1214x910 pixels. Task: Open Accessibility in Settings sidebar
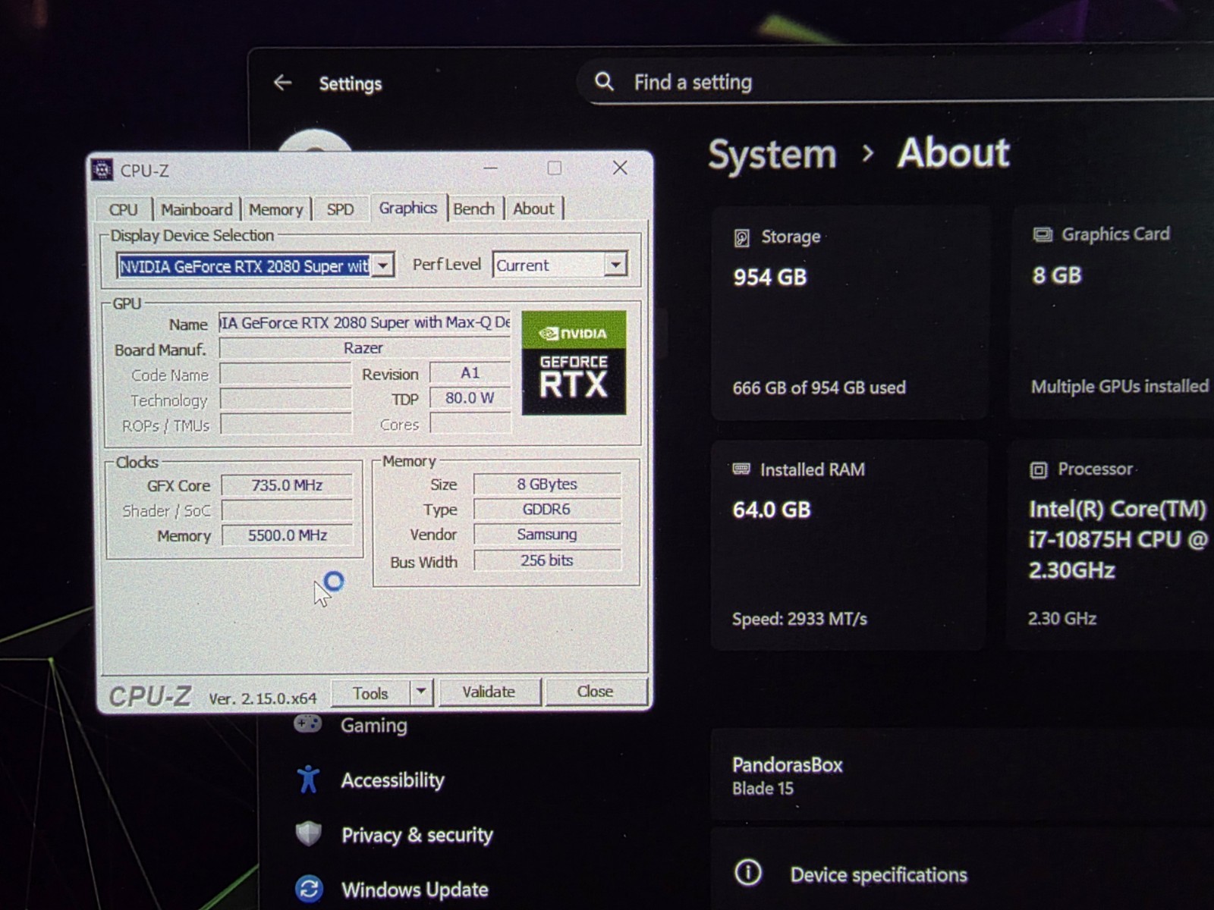click(x=392, y=780)
